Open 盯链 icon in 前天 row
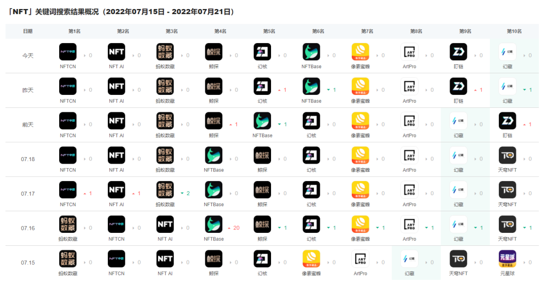The width and height of the screenshot is (542, 283). point(507,121)
